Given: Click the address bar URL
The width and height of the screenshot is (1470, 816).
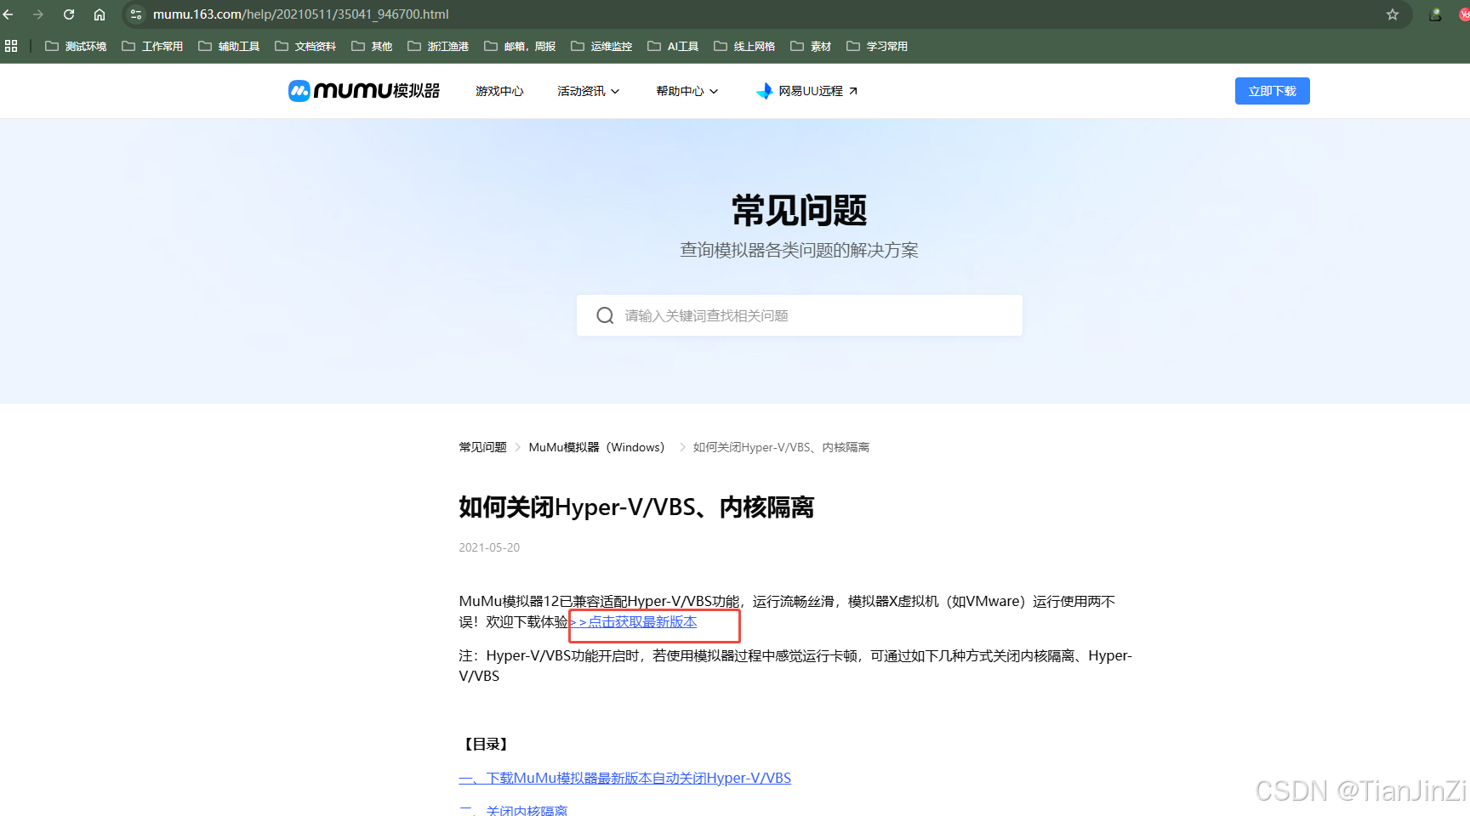Looking at the screenshot, I should (x=301, y=14).
